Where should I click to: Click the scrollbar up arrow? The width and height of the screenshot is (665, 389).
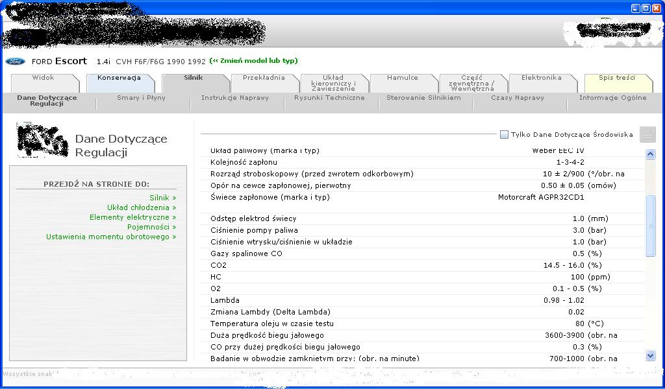pyautogui.click(x=651, y=154)
